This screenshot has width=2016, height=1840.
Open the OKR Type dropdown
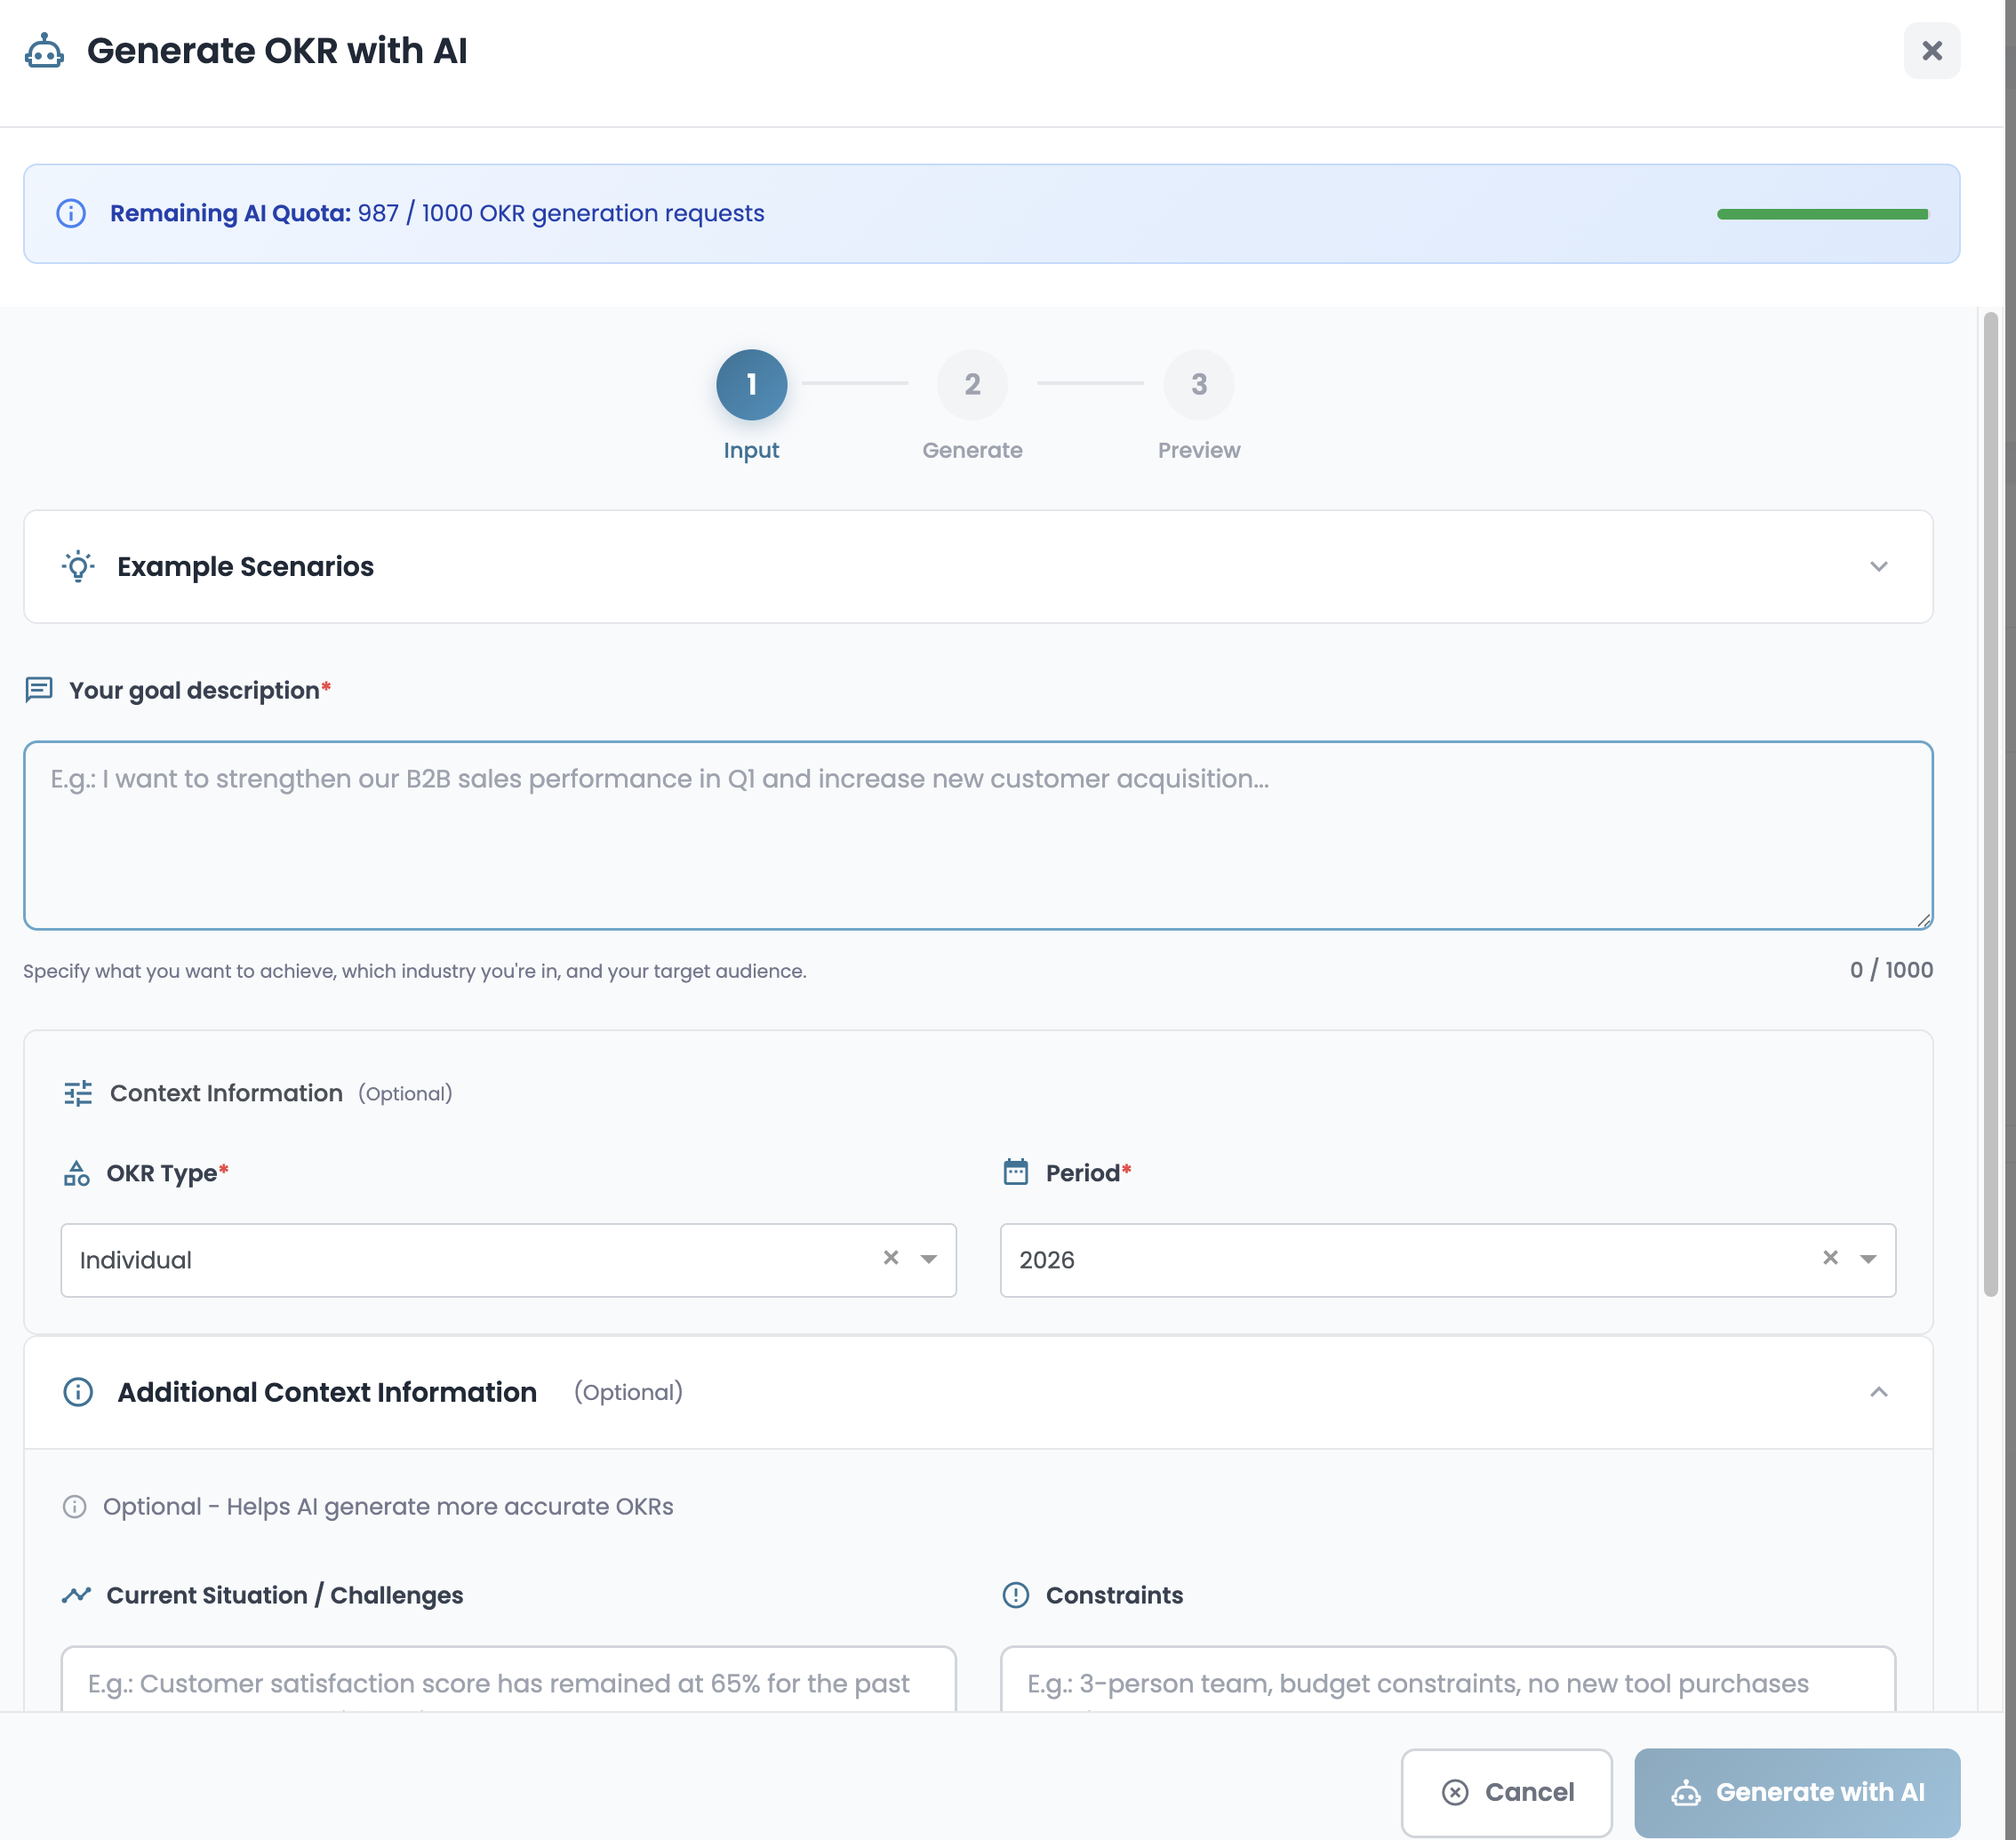(x=929, y=1259)
